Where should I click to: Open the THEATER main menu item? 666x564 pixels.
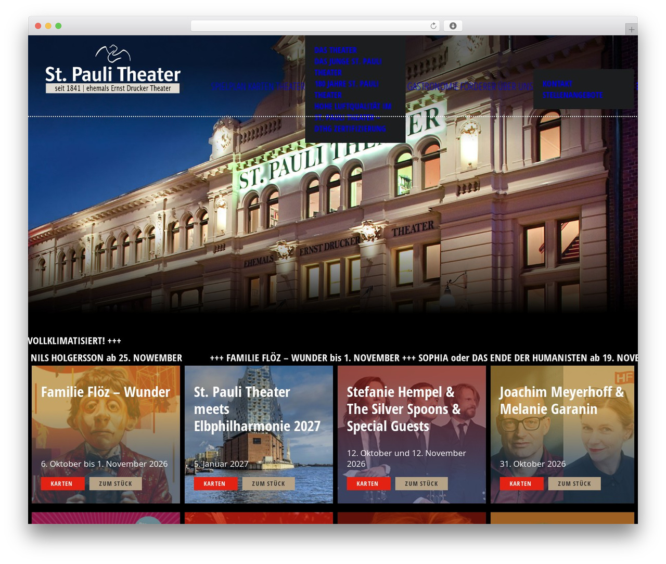coord(290,86)
